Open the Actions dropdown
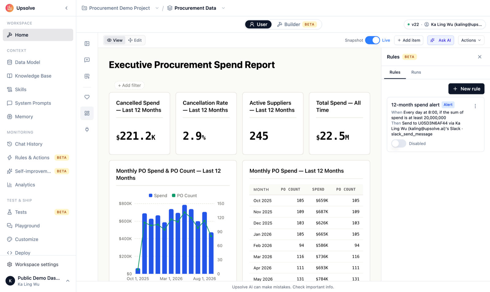 pos(471,40)
